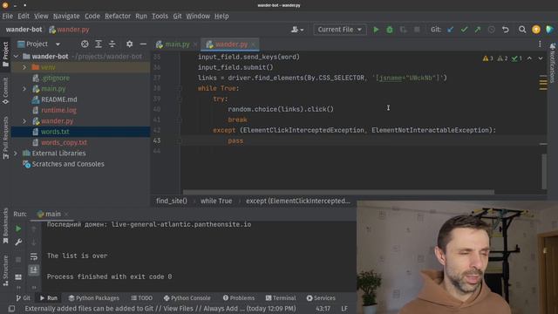Open the File menu
Screen dimensions: 558x314
7,16
